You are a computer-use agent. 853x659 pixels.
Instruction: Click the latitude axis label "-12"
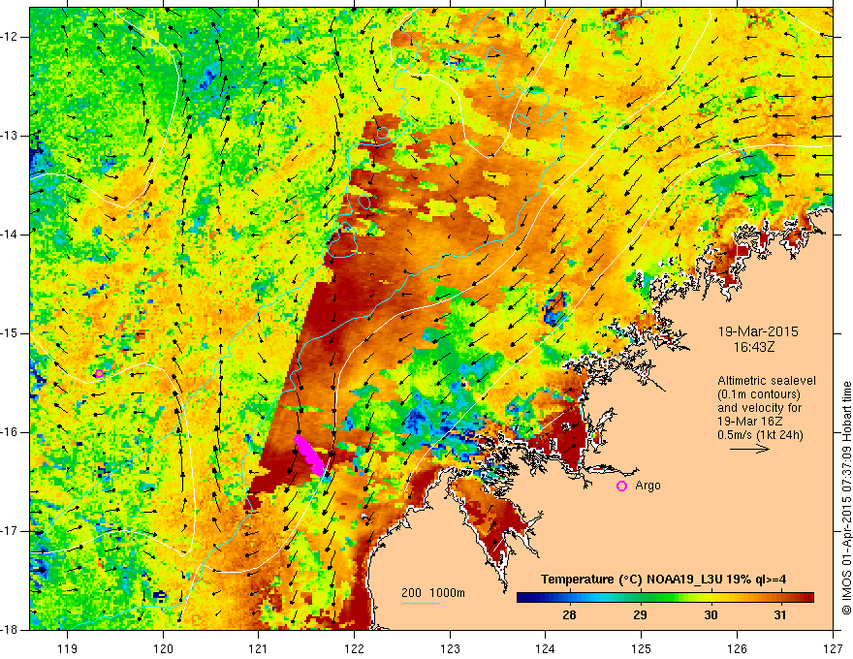click(x=11, y=37)
